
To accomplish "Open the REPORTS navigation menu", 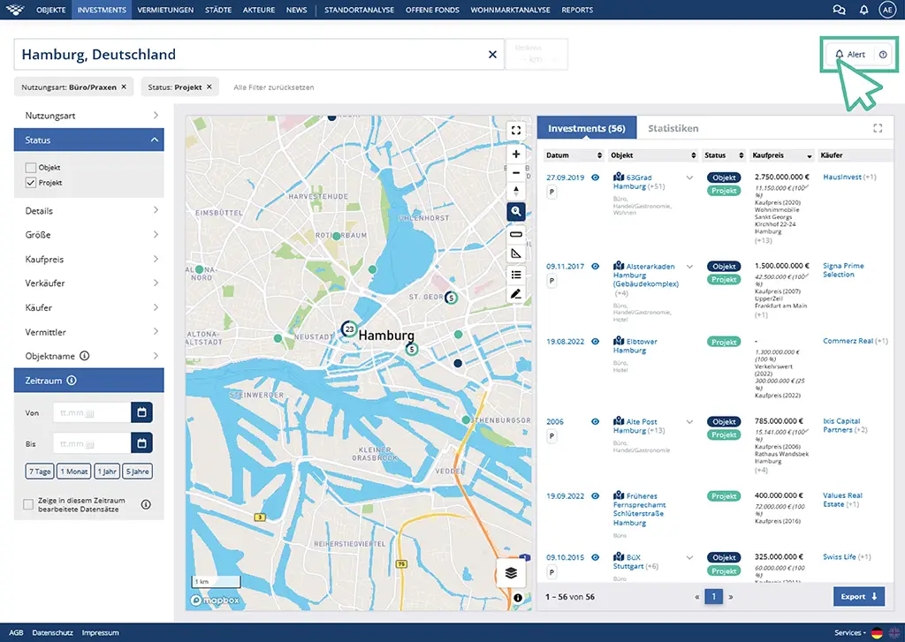I will [x=577, y=10].
